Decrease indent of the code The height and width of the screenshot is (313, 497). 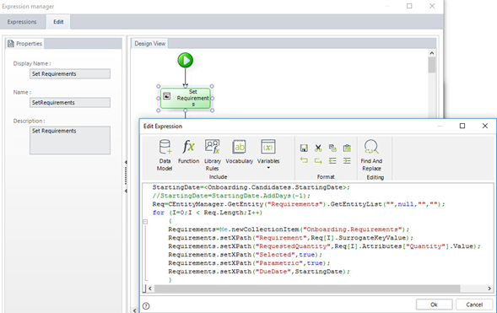tap(332, 160)
